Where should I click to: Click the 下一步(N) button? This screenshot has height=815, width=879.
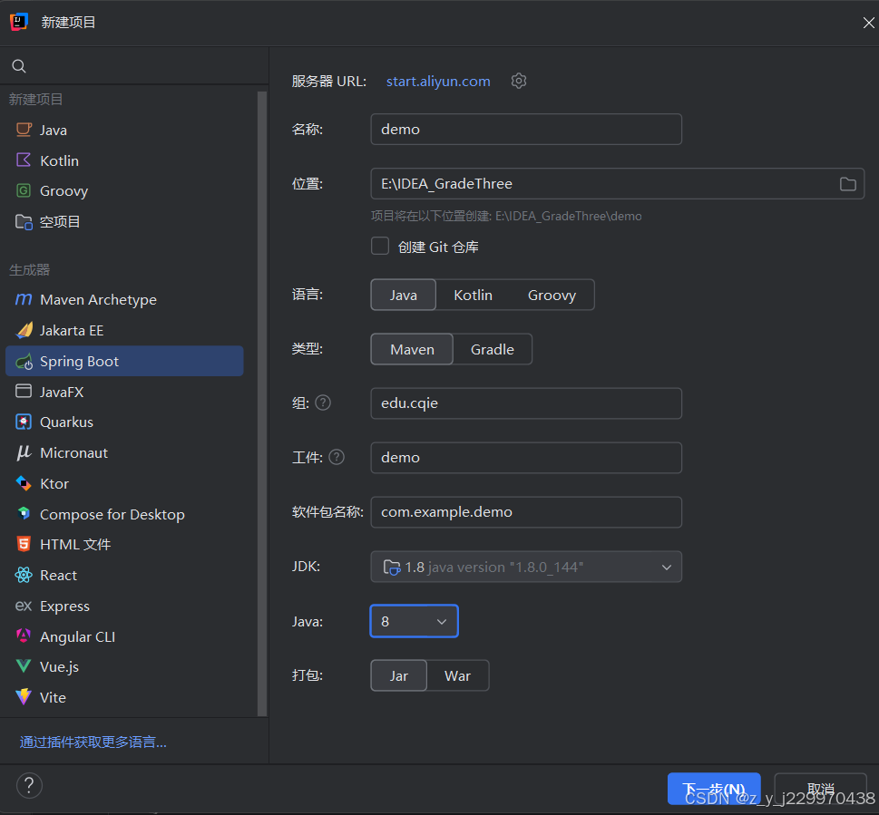click(714, 789)
